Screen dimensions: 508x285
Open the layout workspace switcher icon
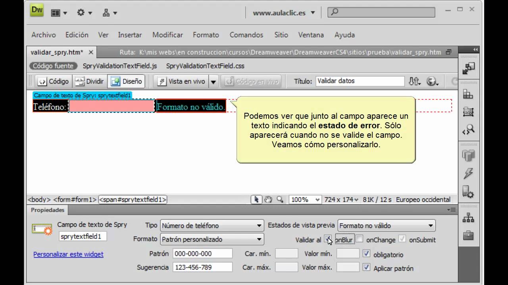(x=59, y=13)
